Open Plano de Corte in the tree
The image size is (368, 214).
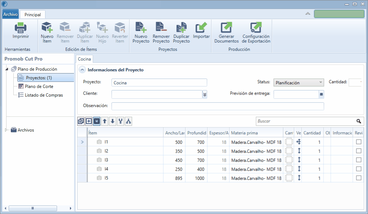pyautogui.click(x=39, y=86)
